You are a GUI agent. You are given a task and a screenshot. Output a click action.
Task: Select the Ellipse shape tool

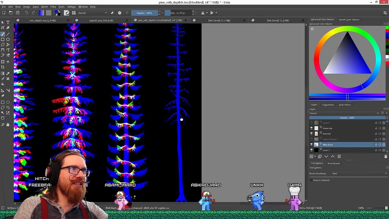(x=8, y=39)
